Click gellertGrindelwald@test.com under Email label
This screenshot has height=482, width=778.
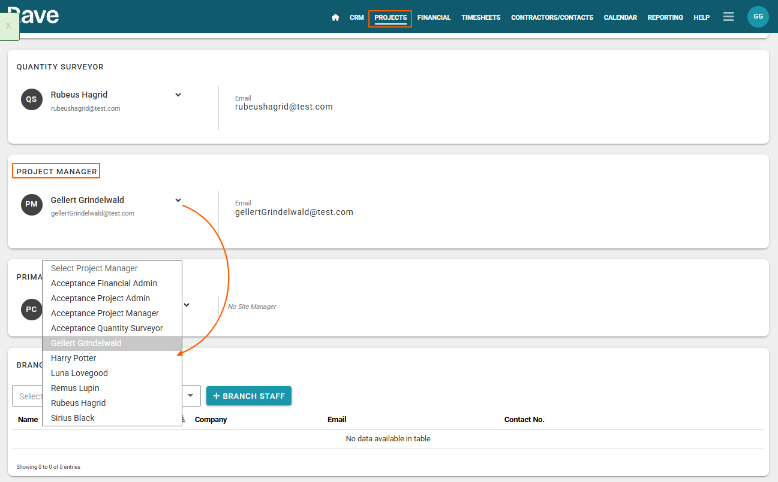click(x=294, y=212)
